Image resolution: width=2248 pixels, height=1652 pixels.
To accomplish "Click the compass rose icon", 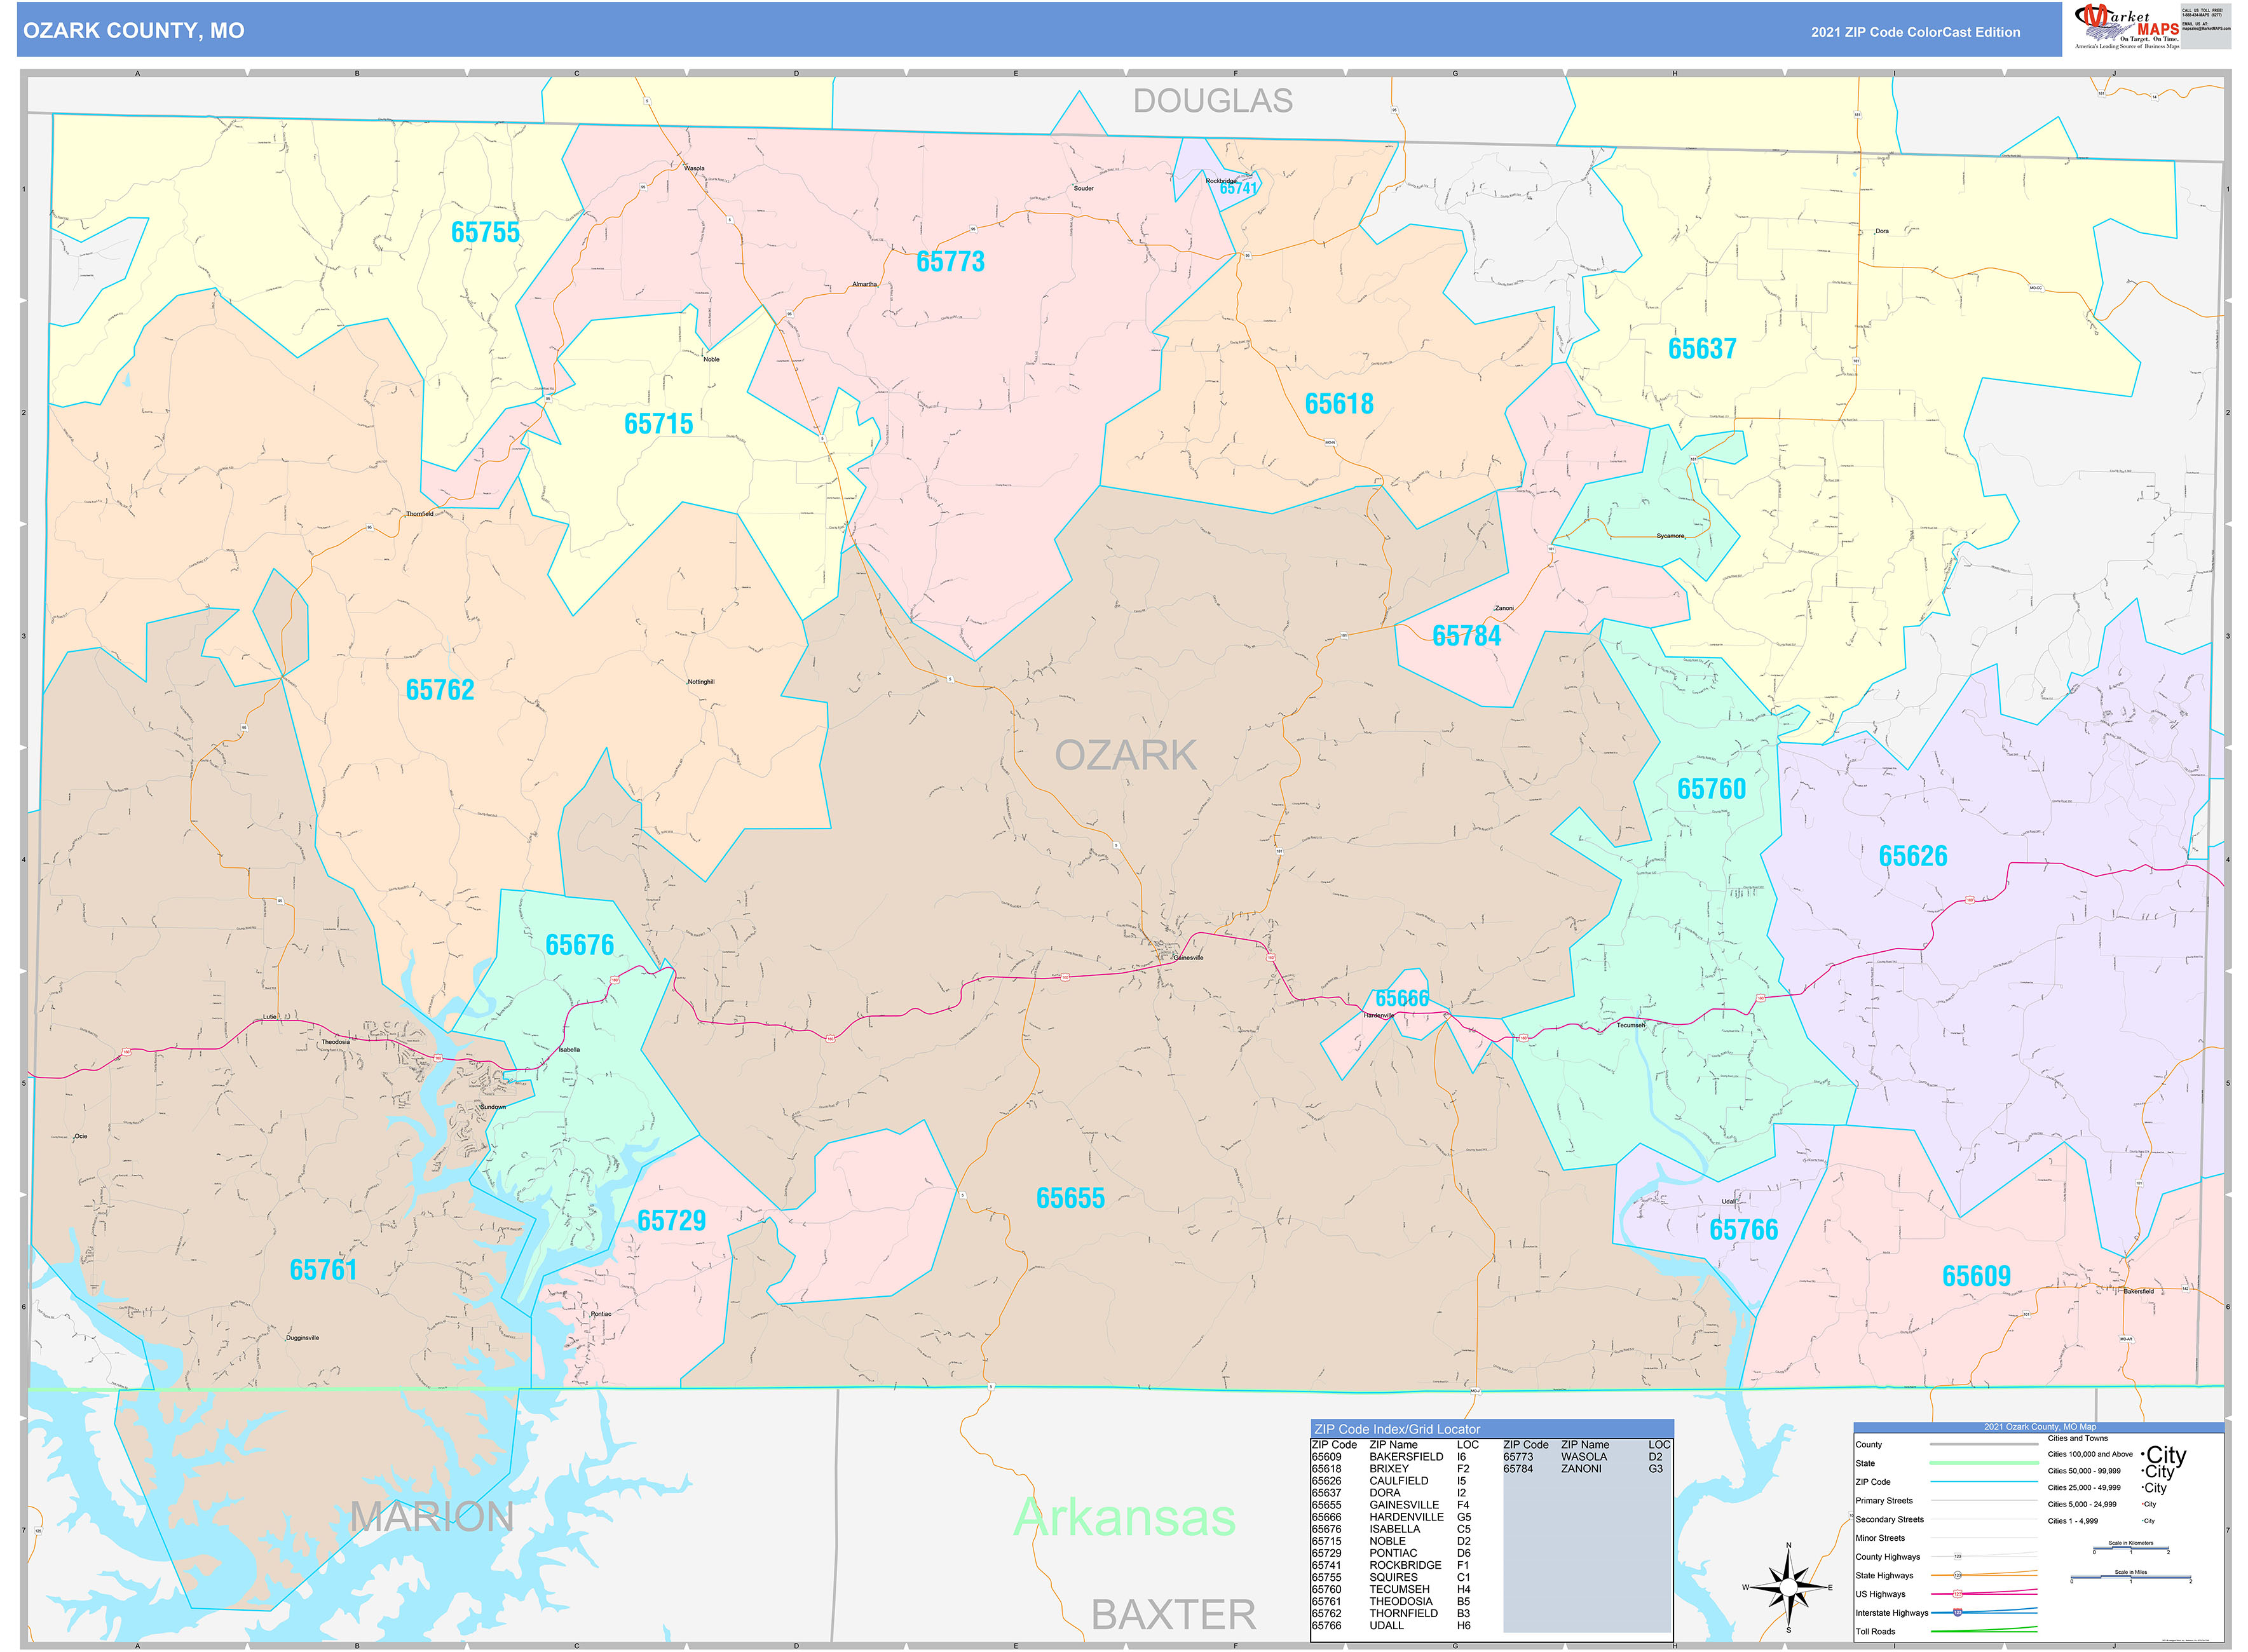I will (1788, 1587).
